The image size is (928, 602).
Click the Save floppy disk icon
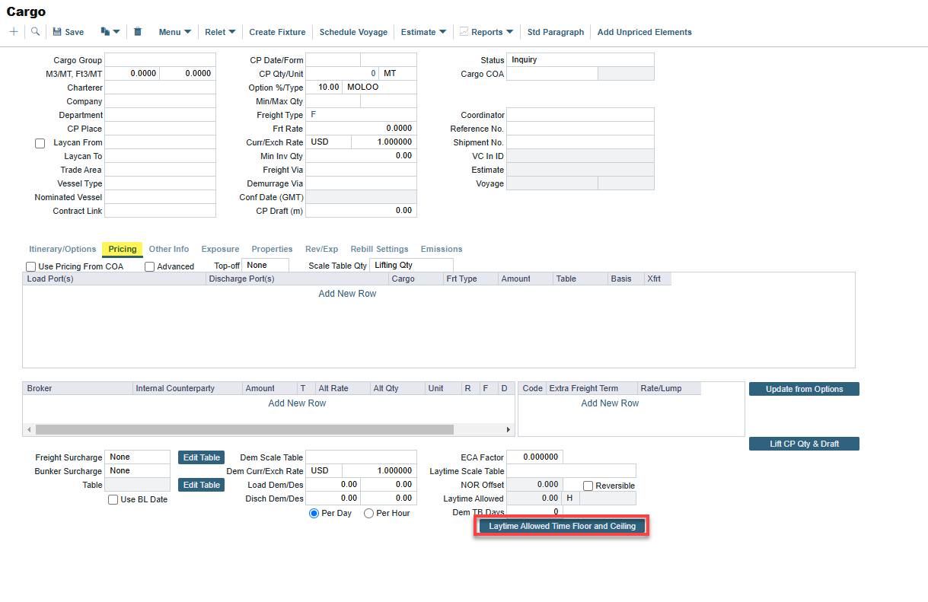click(57, 32)
